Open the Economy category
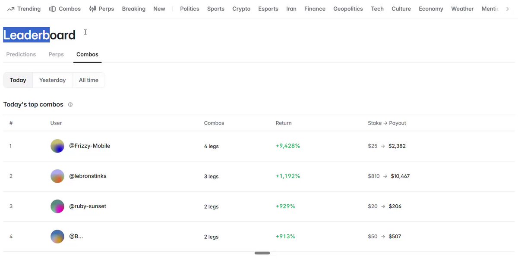This screenshot has width=518, height=259. point(431,9)
